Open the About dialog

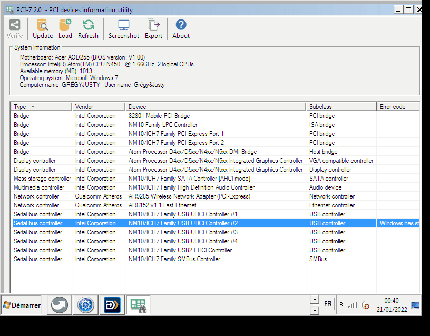181,29
